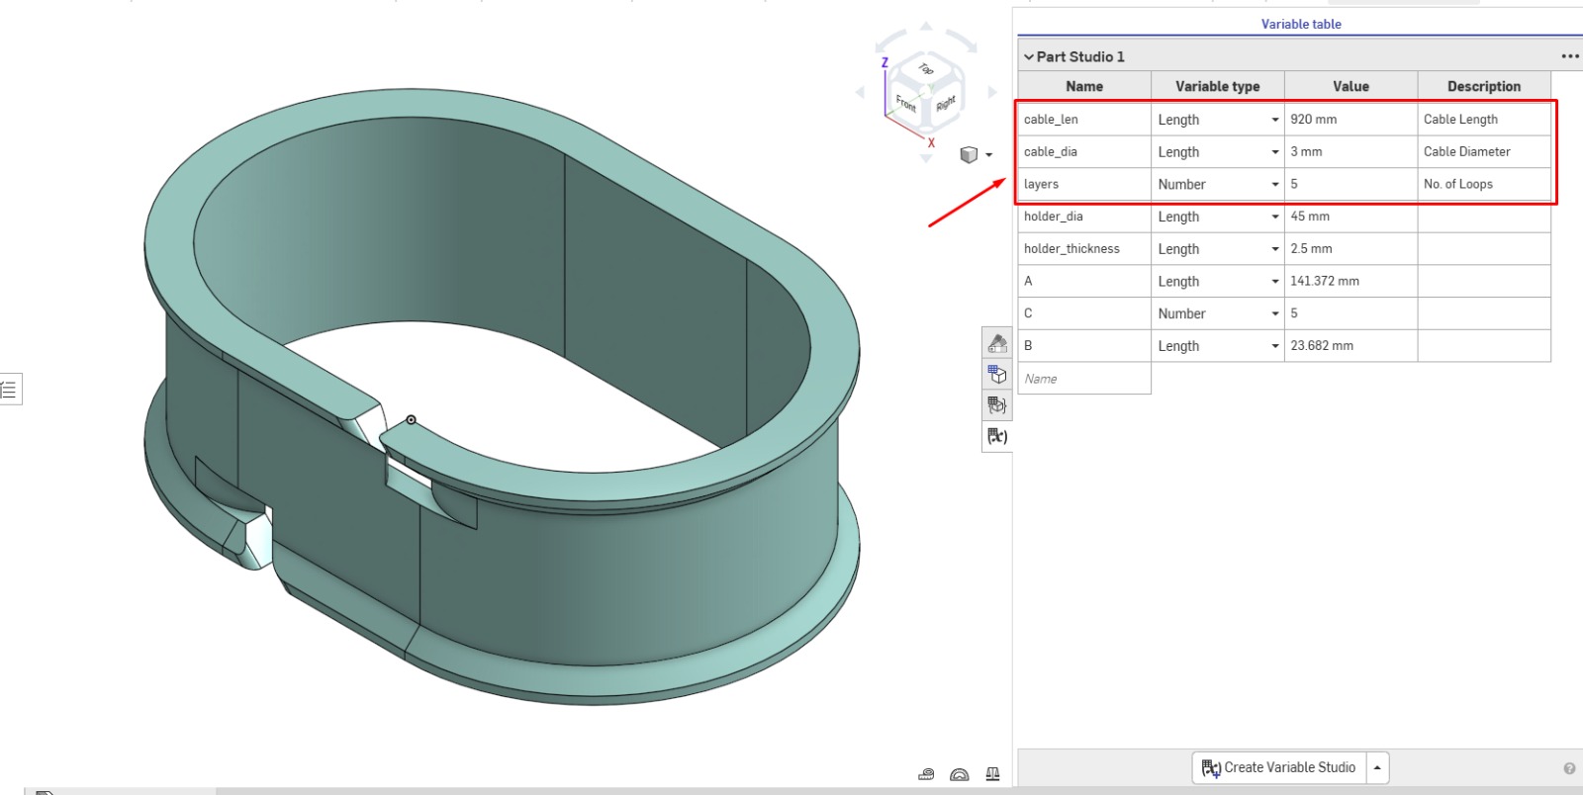This screenshot has width=1583, height=795.
Task: Select the holder_dia name cell
Action: click(1084, 217)
